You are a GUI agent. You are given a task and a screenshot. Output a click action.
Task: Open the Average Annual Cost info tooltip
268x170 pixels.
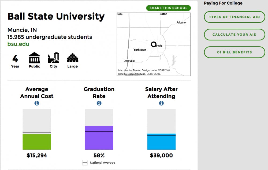pyautogui.click(x=37, y=103)
